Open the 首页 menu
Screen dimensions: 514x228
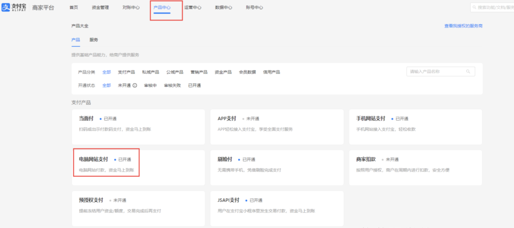tap(74, 8)
